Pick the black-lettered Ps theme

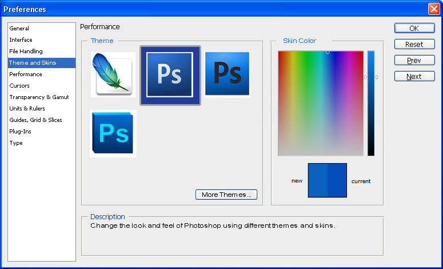[x=227, y=74]
